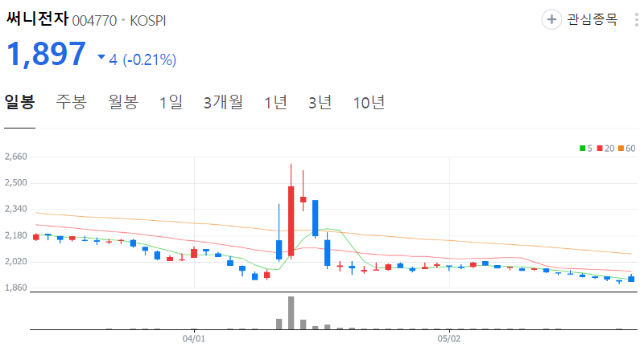Open the three-dot more options menu
Viewport: 644px width, 351px height.
click(x=637, y=19)
